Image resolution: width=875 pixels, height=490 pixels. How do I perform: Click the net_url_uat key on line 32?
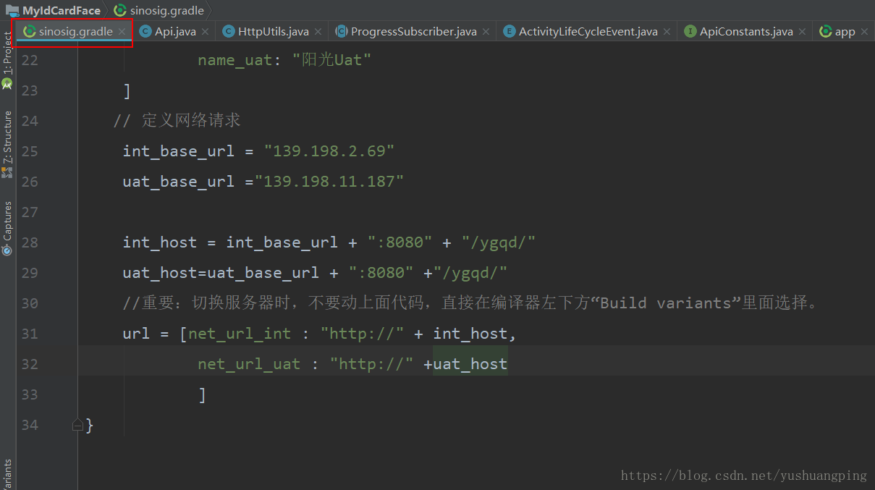(x=249, y=364)
